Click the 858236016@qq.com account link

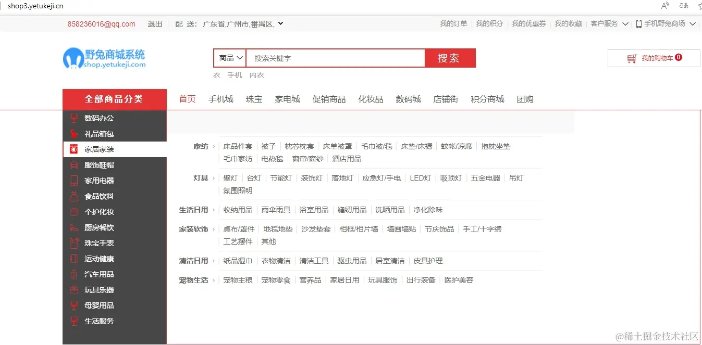coord(101,24)
